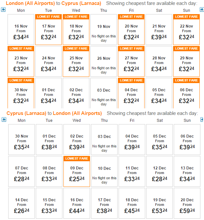Go to next week of return flights
The width and height of the screenshot is (204, 220).
tap(202, 120)
